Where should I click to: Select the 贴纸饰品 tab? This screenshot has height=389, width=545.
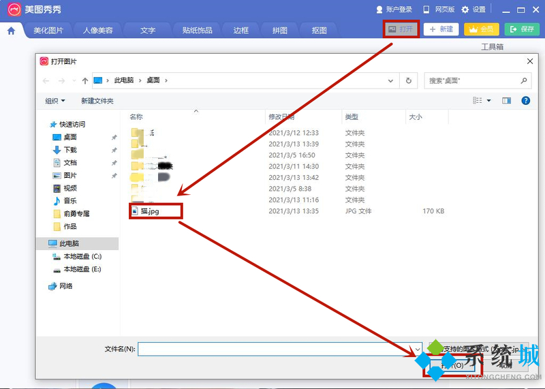pyautogui.click(x=197, y=31)
